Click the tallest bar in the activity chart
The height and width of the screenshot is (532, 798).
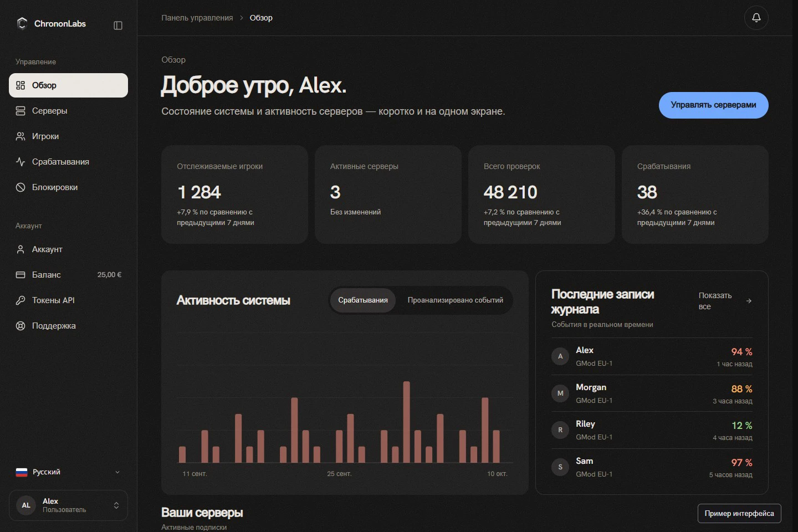point(406,422)
